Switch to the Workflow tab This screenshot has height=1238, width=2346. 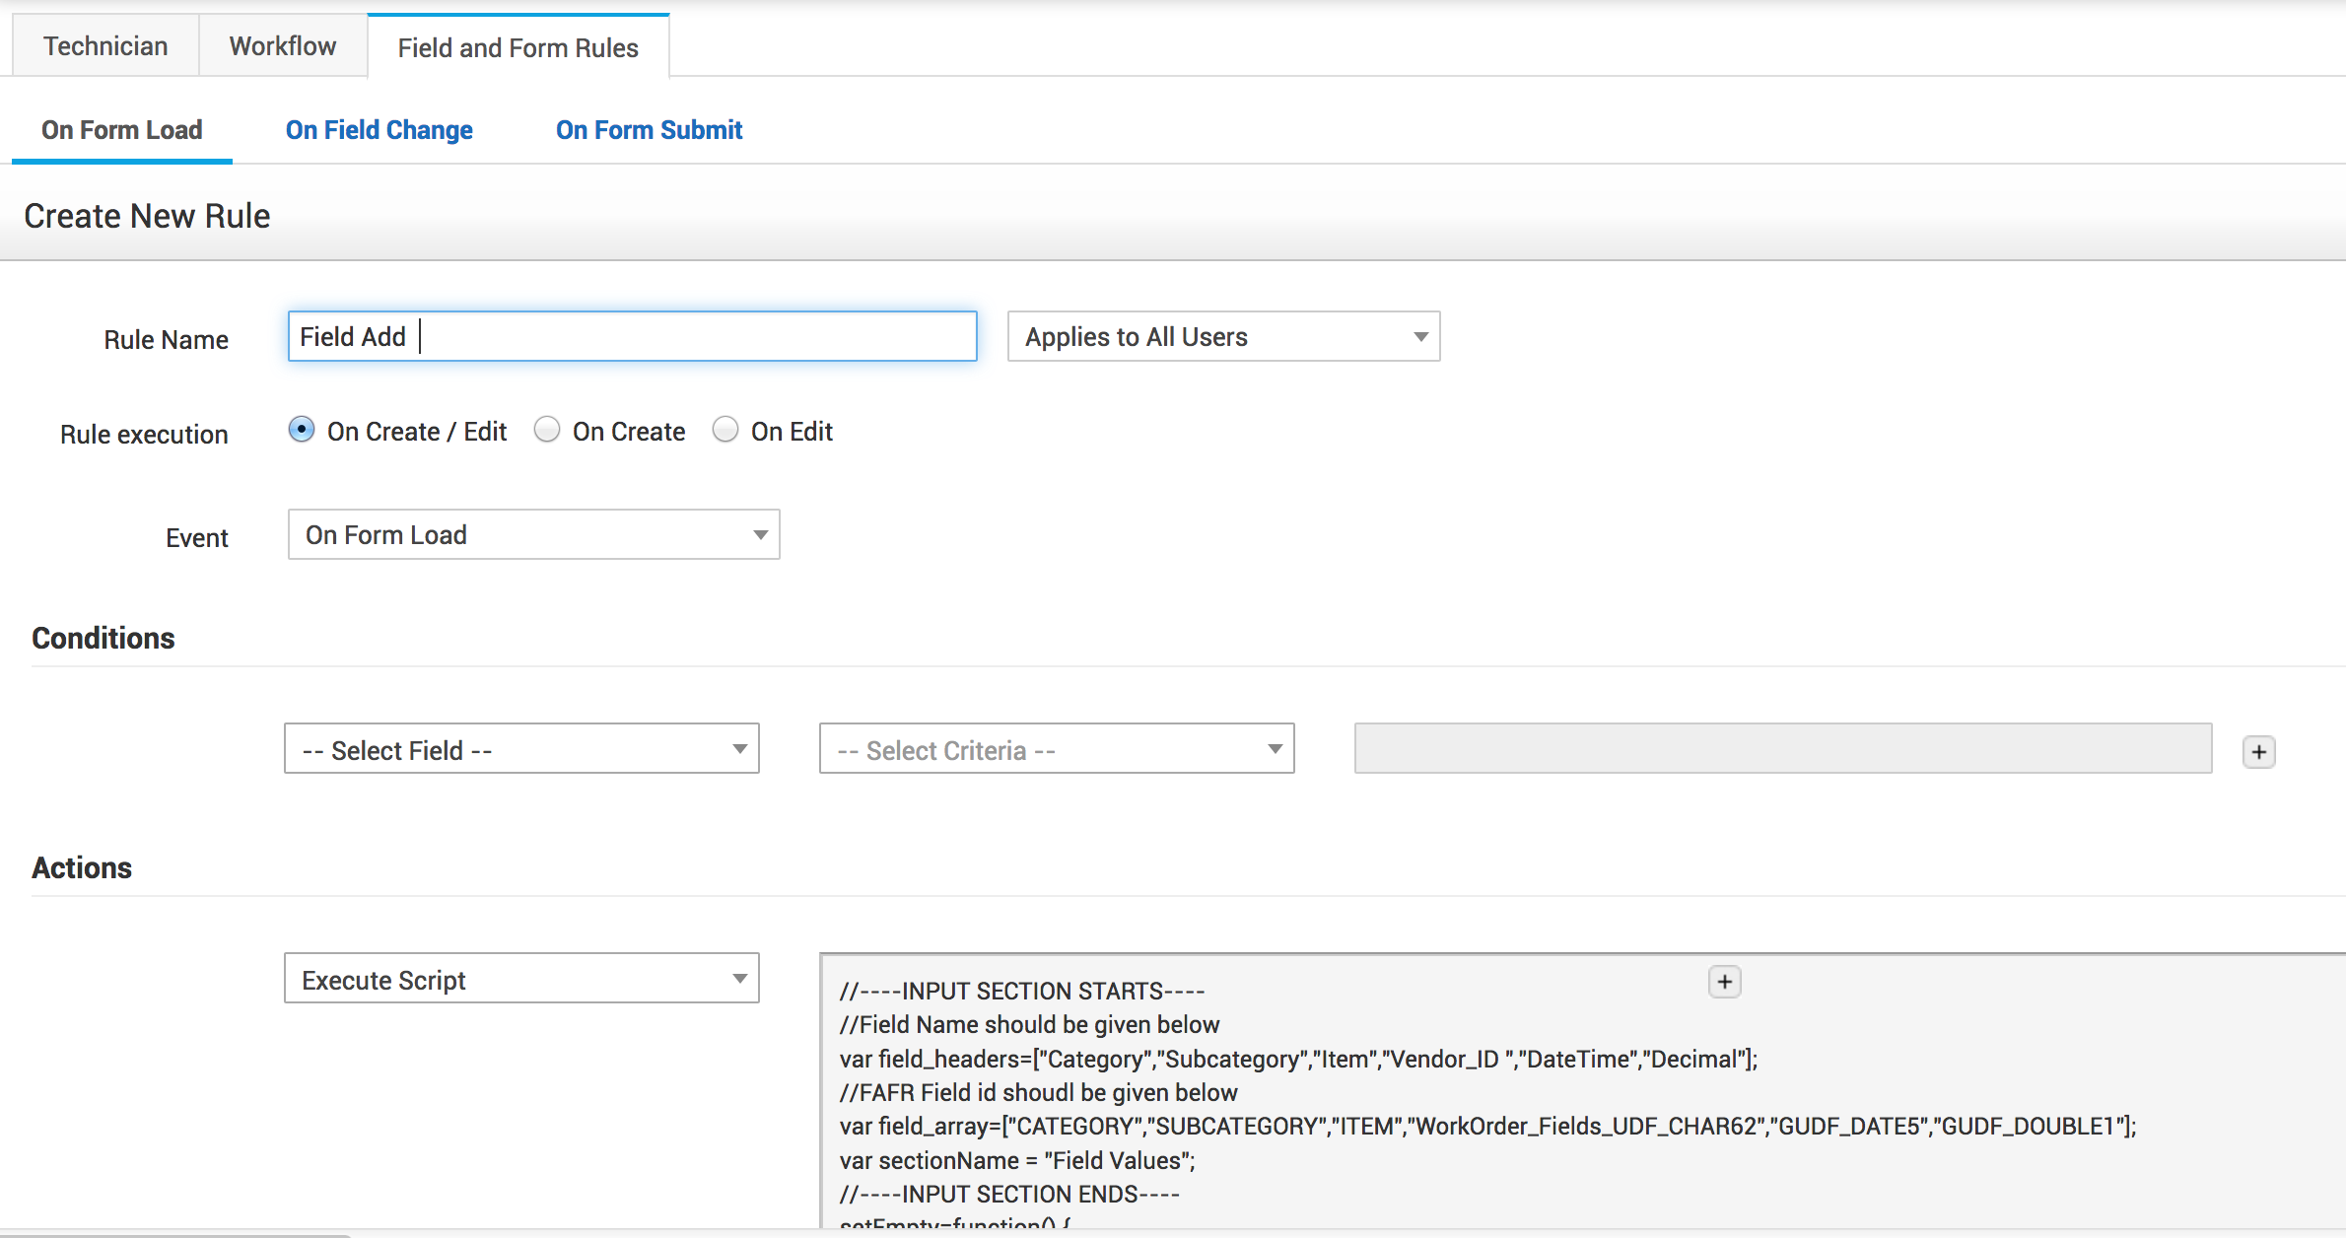click(283, 46)
